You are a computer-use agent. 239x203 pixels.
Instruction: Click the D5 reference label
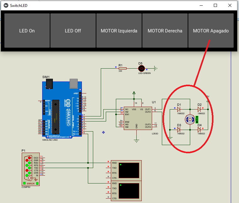coord(140,63)
